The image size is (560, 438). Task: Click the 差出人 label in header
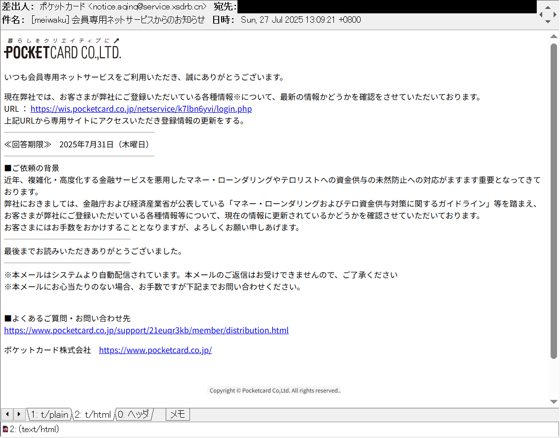click(18, 6)
